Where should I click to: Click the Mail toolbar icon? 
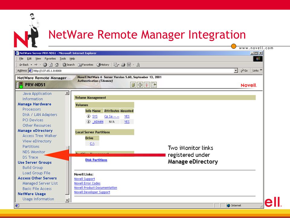(x=116, y=65)
